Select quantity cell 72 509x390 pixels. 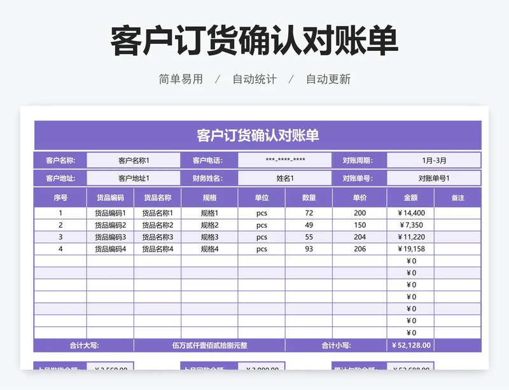(x=309, y=213)
